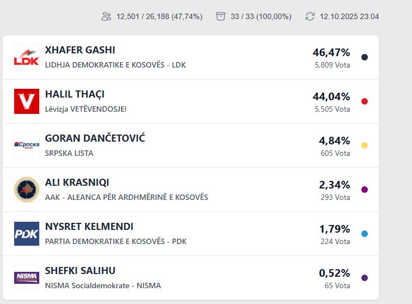Click the dark navy dot for Xhafer Gashi
This screenshot has width=412, height=304.
pyautogui.click(x=365, y=57)
